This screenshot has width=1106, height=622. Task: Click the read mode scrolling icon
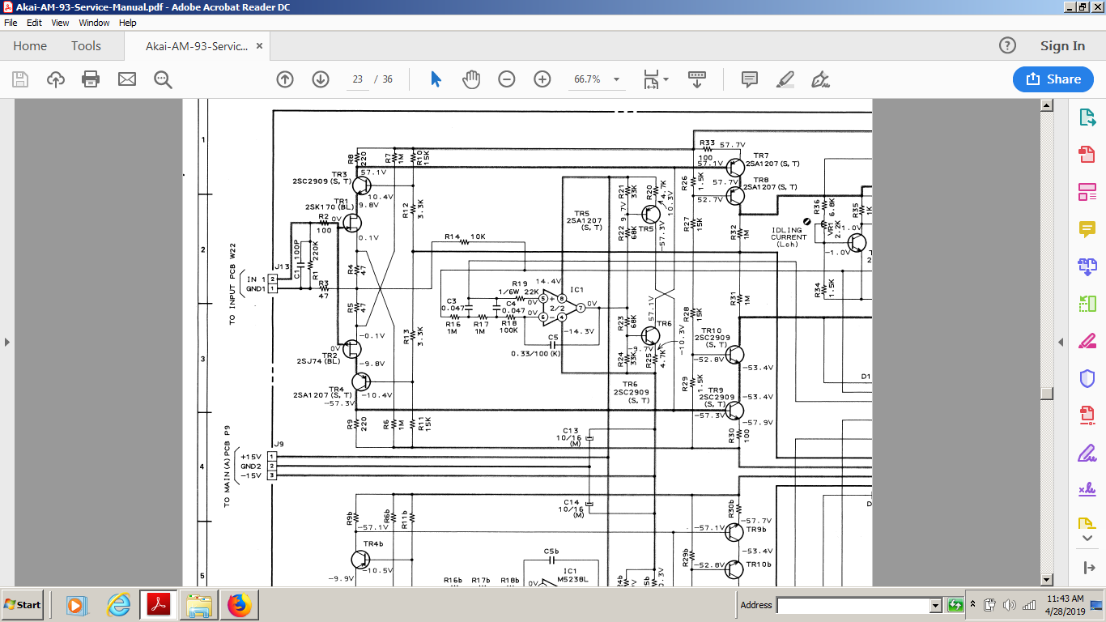tap(697, 79)
